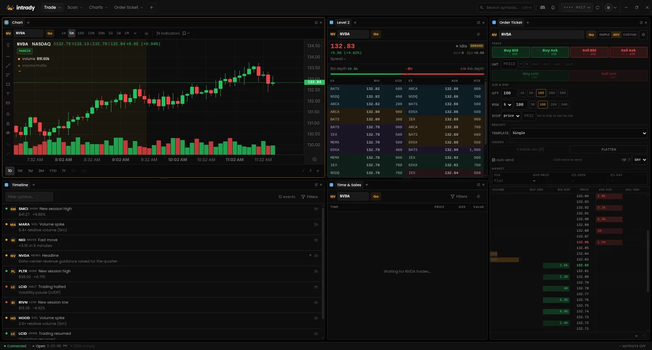
Task: Open chart type candlestick icon
Action: [146, 33]
